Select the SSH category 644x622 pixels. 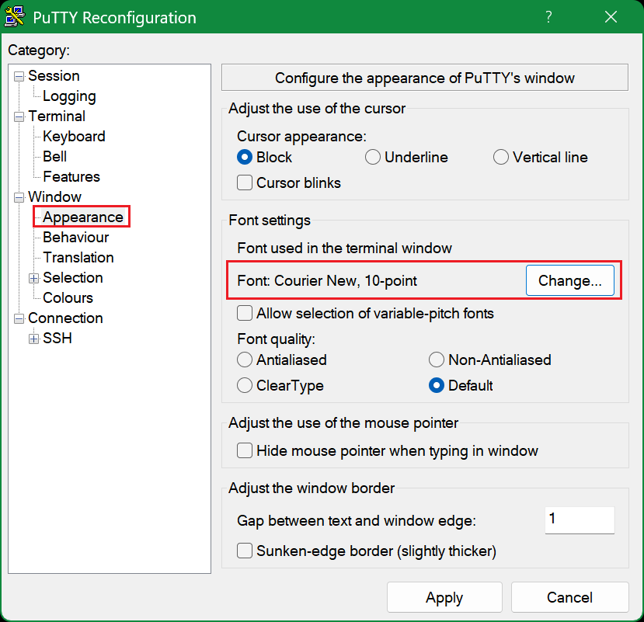pos(57,338)
